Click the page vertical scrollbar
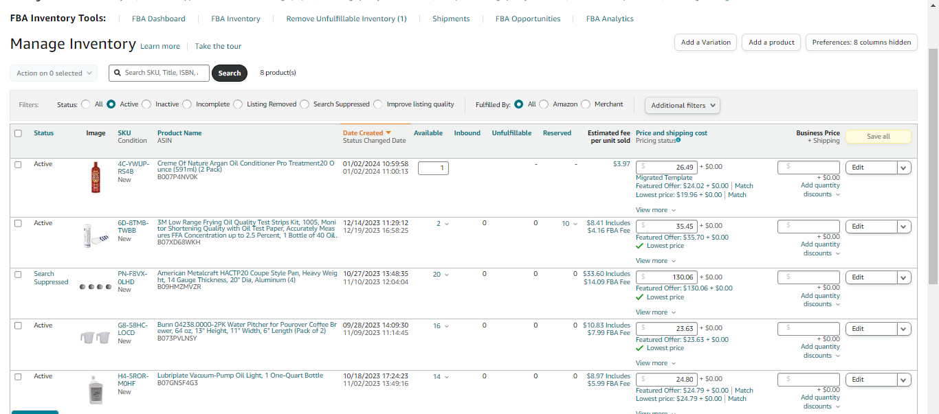 pos(933,165)
